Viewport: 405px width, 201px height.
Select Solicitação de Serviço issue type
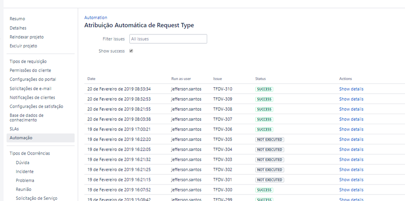point(36,198)
